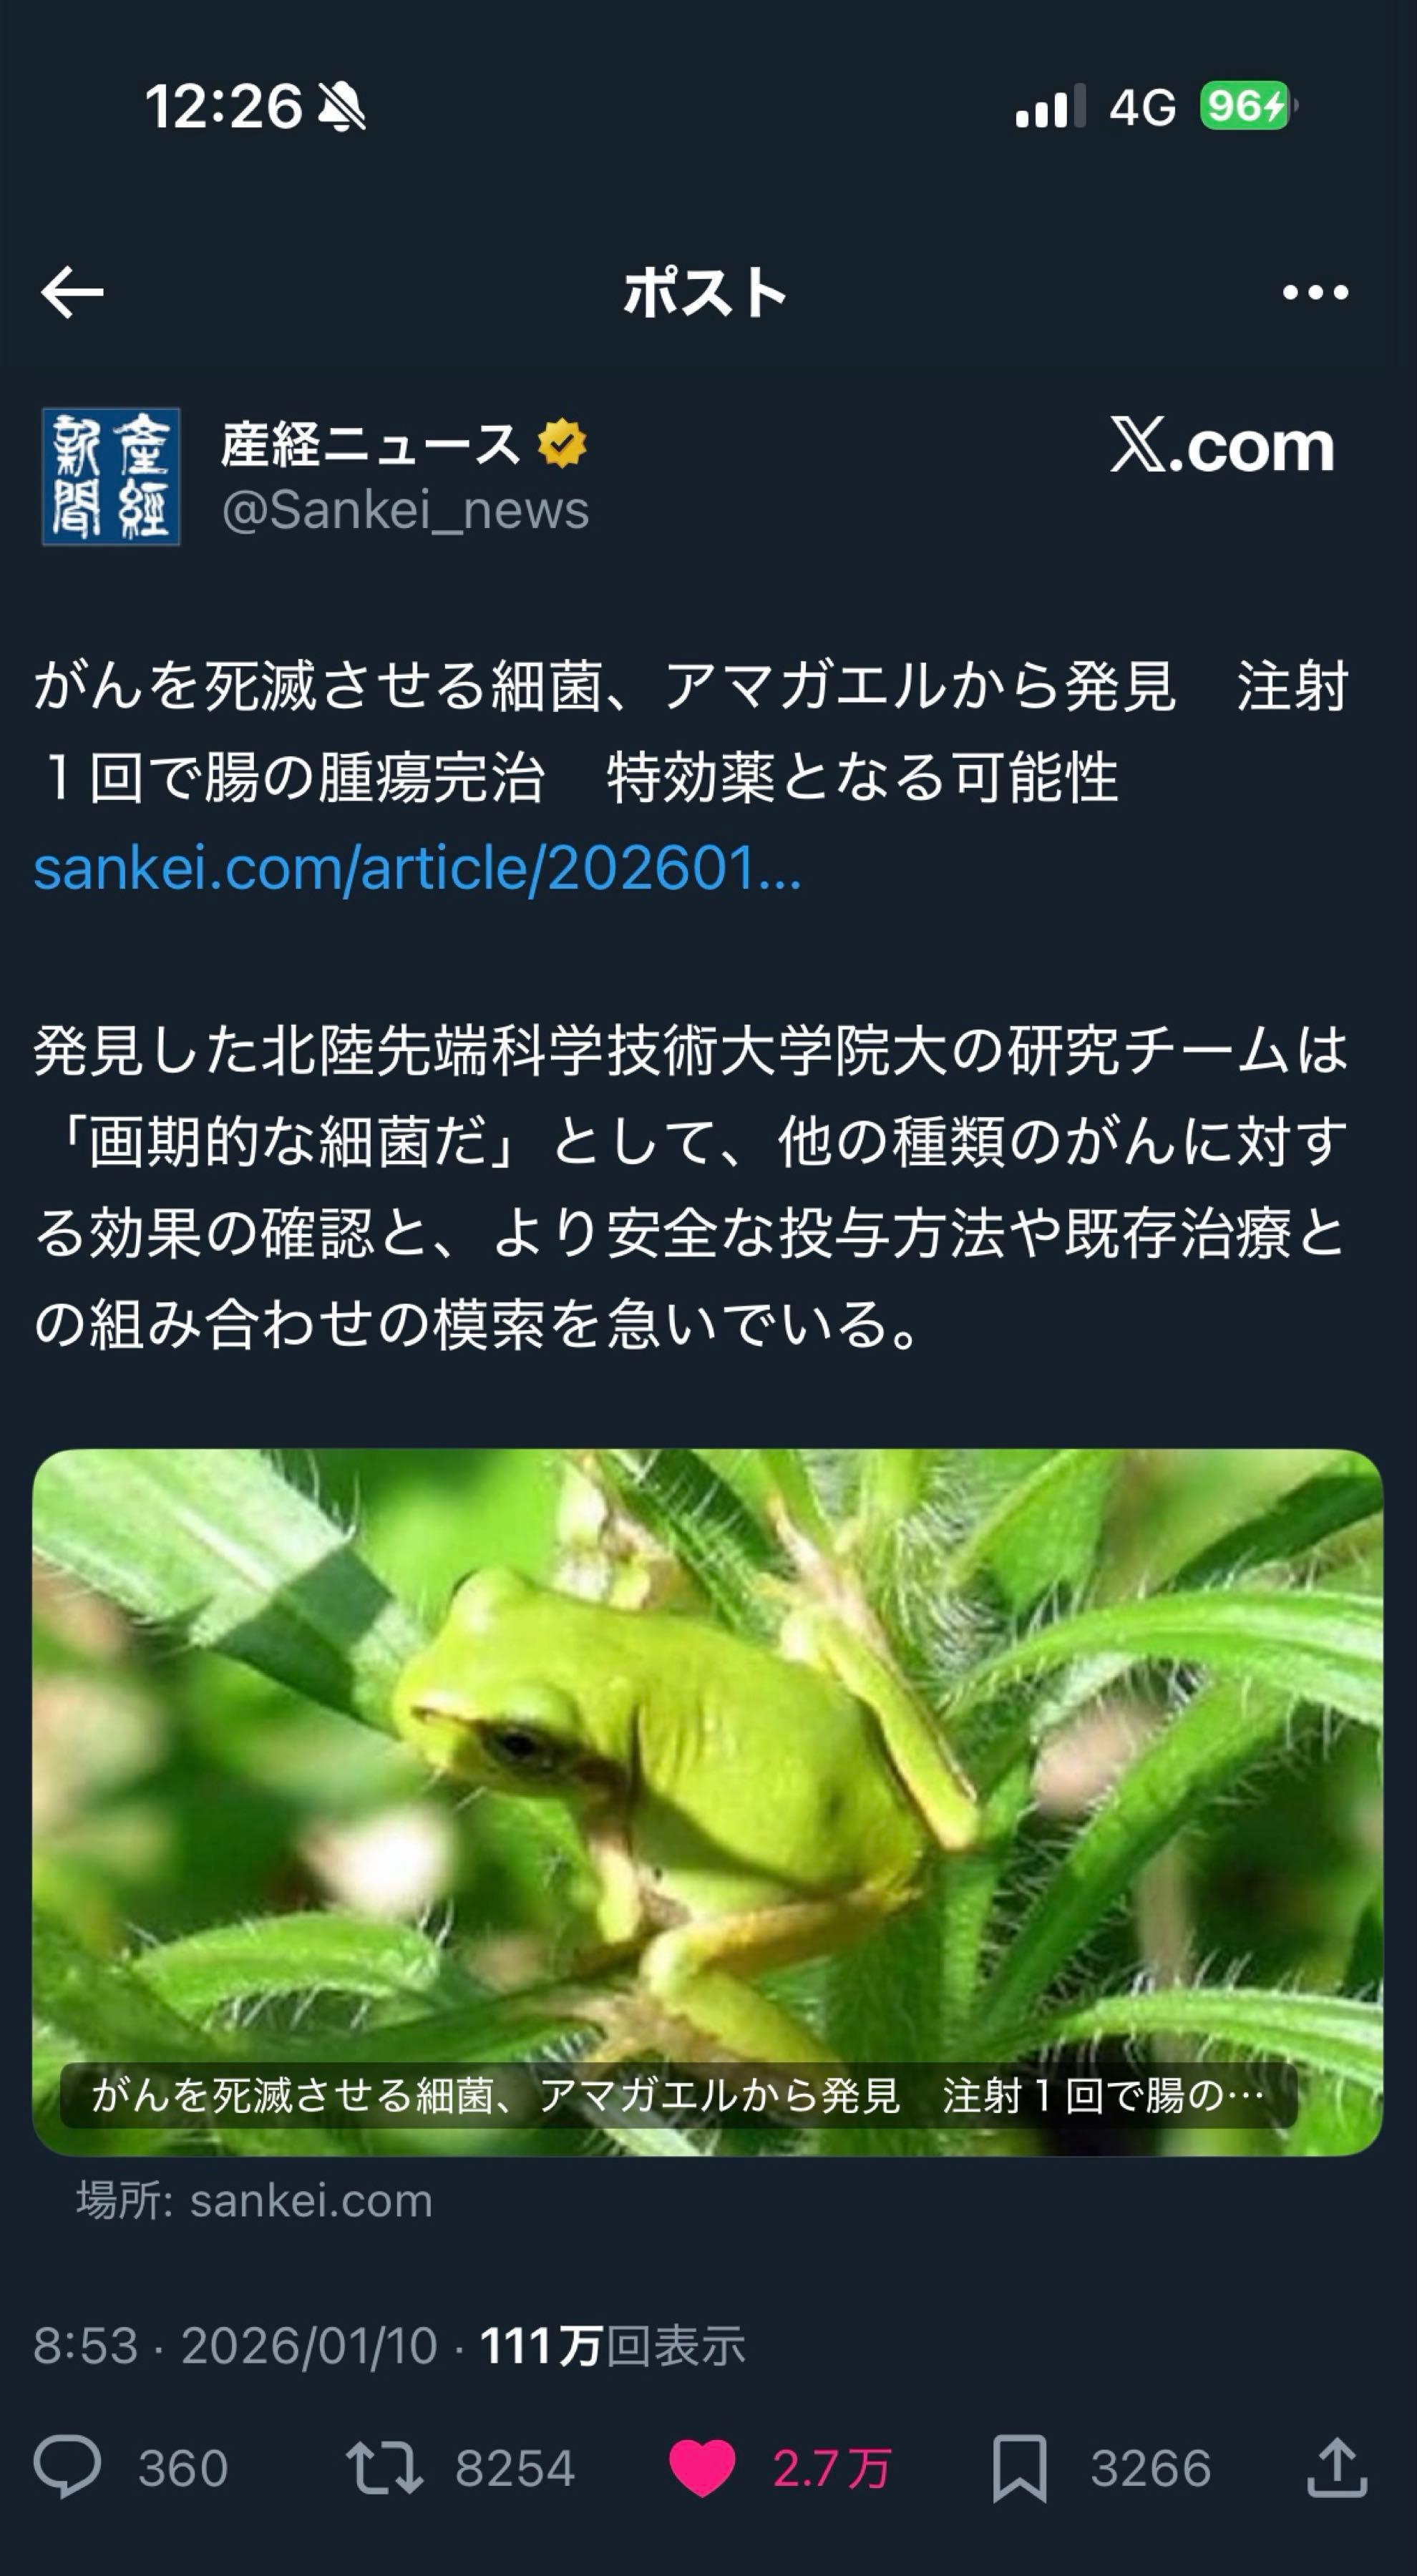This screenshot has width=1417, height=2576.
Task: Tap the reply speech bubble icon
Action: click(67, 2467)
